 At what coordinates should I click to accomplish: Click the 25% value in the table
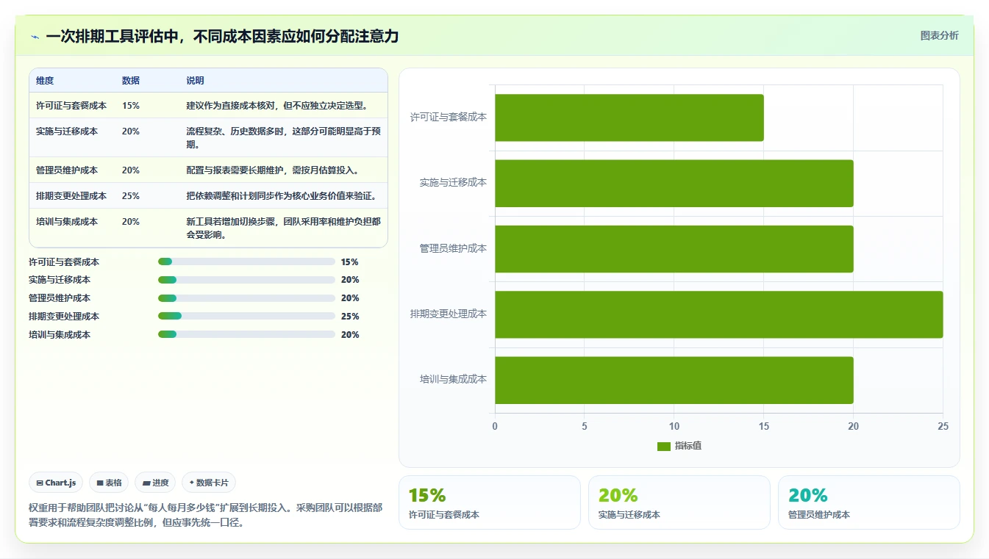(131, 196)
